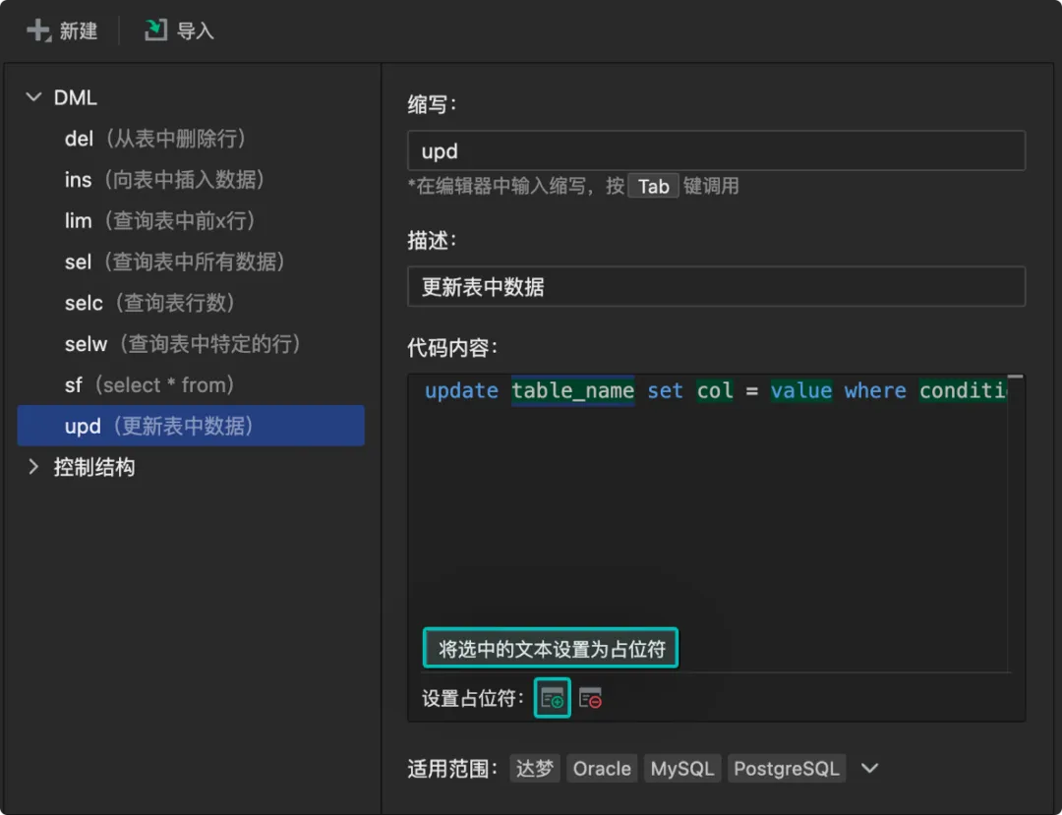Select the selw snippet
Image resolution: width=1062 pixels, height=815 pixels.
coord(191,344)
